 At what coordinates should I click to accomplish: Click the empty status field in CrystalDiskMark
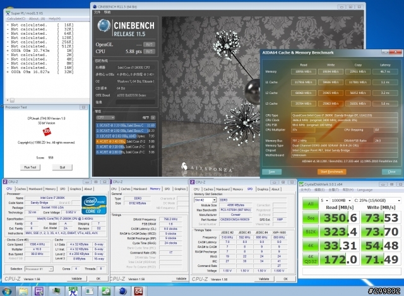(x=351, y=271)
